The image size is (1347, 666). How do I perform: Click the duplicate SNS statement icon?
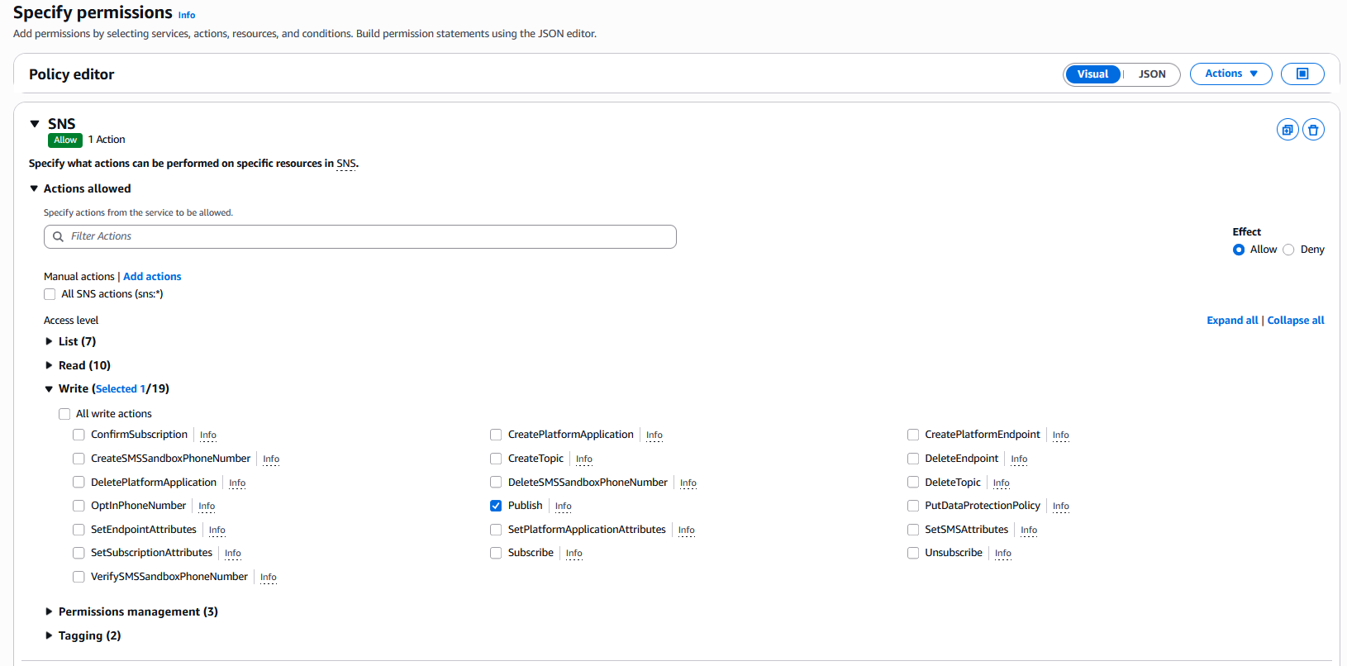click(x=1288, y=130)
